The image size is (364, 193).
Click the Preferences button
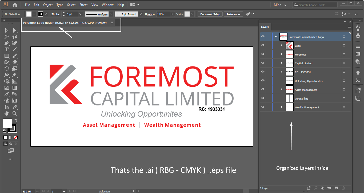tap(233, 14)
